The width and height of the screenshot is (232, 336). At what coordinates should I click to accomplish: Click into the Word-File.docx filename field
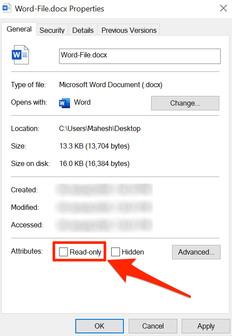[140, 56]
